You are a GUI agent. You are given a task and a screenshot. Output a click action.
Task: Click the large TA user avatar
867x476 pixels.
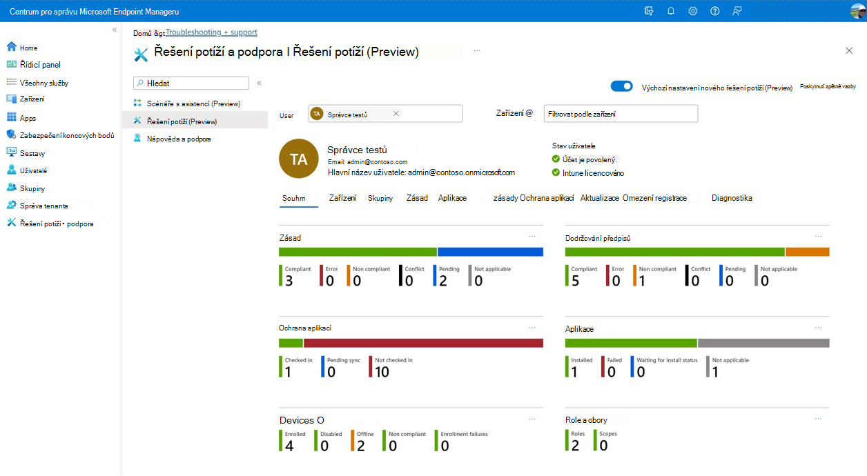click(x=299, y=159)
